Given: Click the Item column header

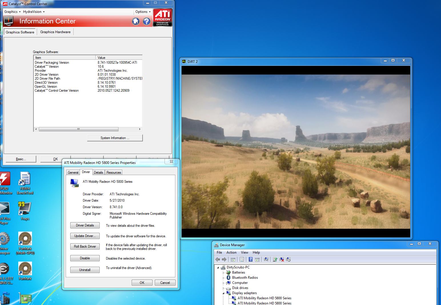Looking at the screenshot, I should [65, 57].
